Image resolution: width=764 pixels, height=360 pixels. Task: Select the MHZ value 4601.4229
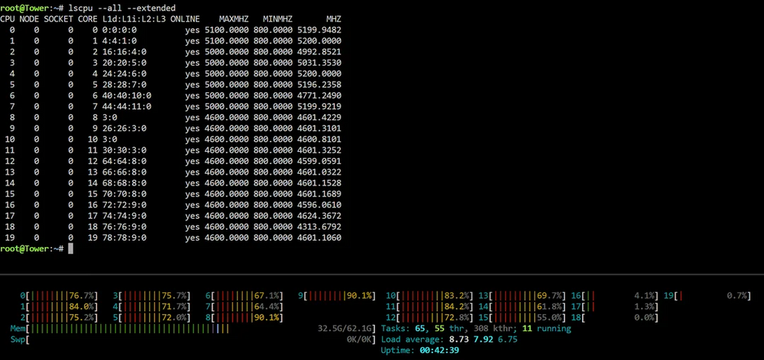click(x=319, y=117)
